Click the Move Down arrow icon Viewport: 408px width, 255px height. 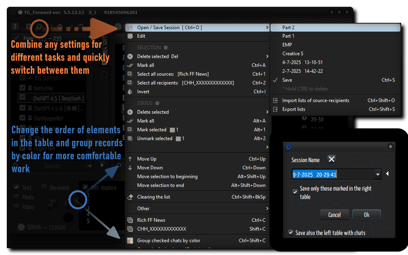click(x=130, y=168)
